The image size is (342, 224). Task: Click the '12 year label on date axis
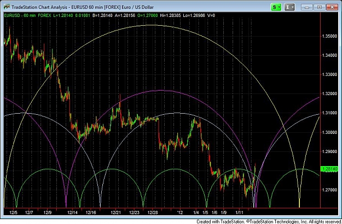pos(180,213)
